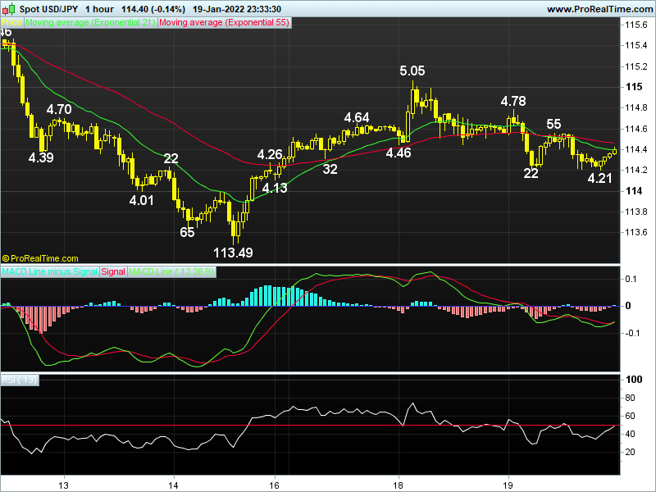This screenshot has width=656, height=492.
Task: Open Moving average (Exponential 55) settings
Action: point(223,24)
